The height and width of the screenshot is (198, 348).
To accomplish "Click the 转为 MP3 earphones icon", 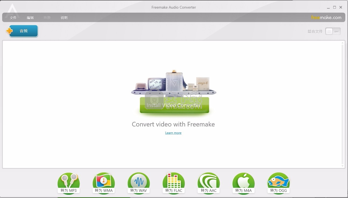I will point(69,183).
